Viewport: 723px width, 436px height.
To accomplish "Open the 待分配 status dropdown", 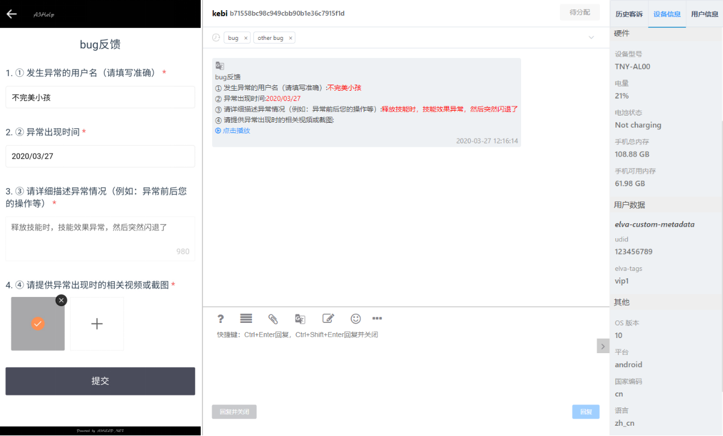I will click(580, 13).
